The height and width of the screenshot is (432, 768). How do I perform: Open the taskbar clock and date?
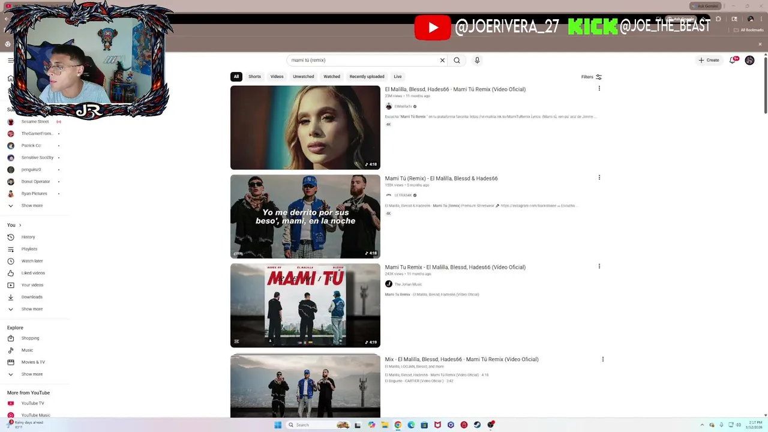755,425
